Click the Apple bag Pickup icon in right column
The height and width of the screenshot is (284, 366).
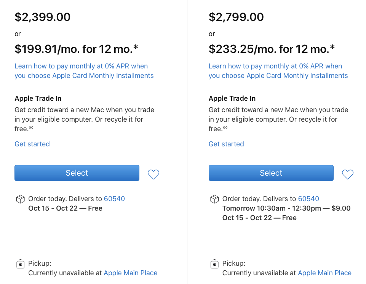[214, 264]
